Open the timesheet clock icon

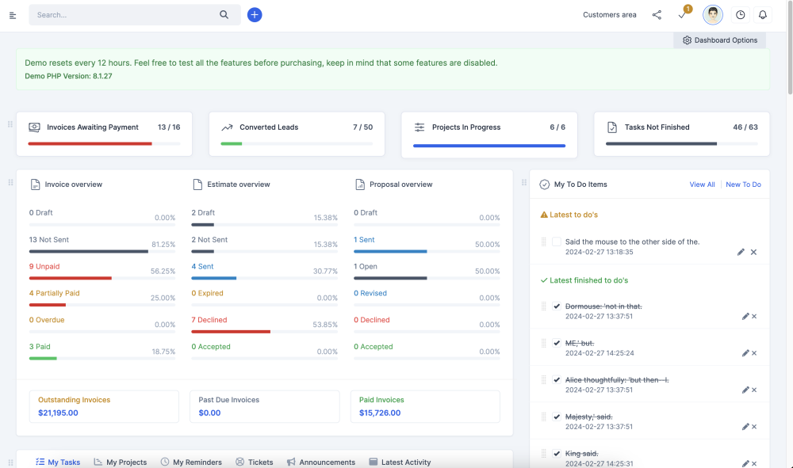point(740,14)
